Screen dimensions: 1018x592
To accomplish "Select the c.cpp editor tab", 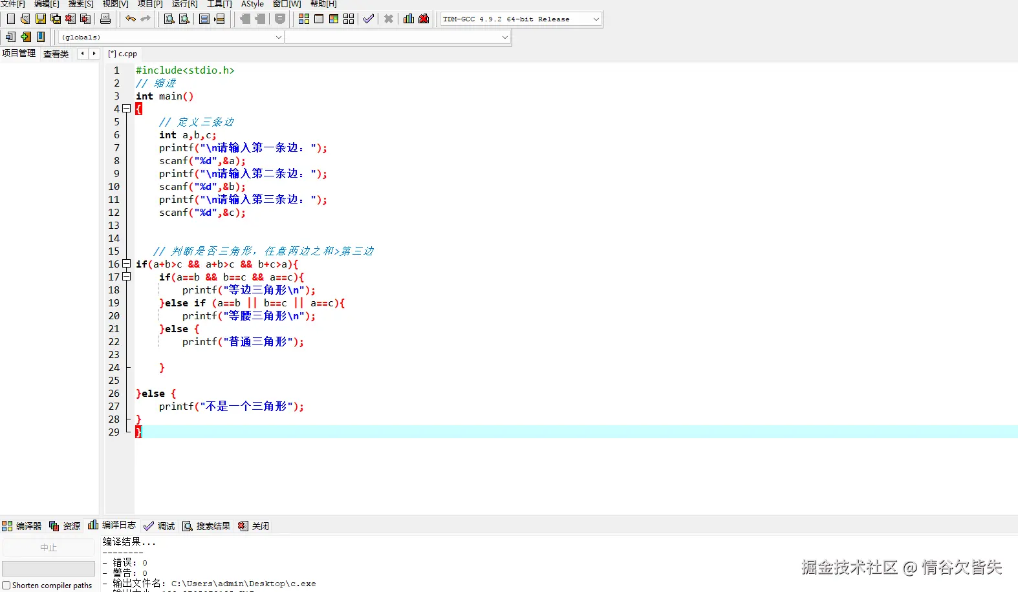I will click(x=123, y=54).
